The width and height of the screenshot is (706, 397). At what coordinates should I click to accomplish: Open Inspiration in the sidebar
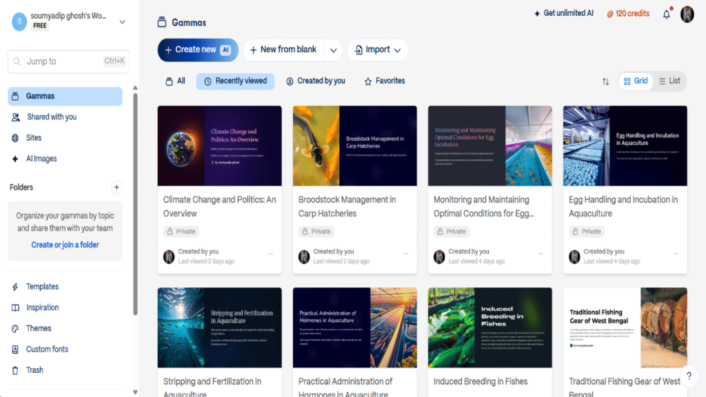pos(65,307)
